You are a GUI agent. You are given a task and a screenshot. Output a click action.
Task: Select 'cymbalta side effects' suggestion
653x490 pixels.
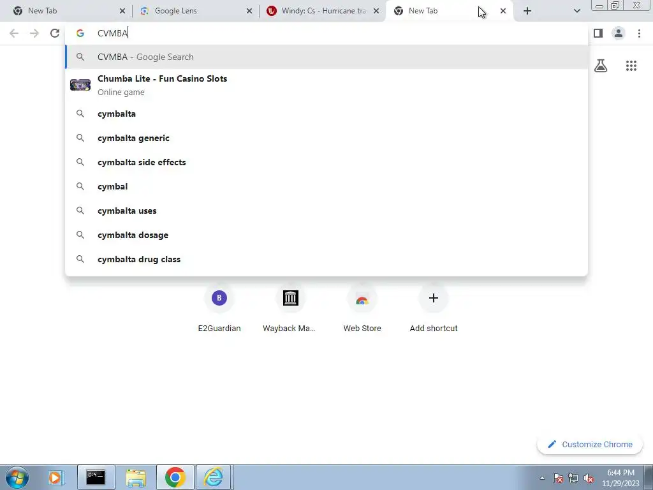click(x=326, y=162)
